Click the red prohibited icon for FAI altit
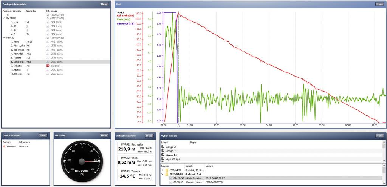The width and height of the screenshot is (387, 187). pos(48,66)
